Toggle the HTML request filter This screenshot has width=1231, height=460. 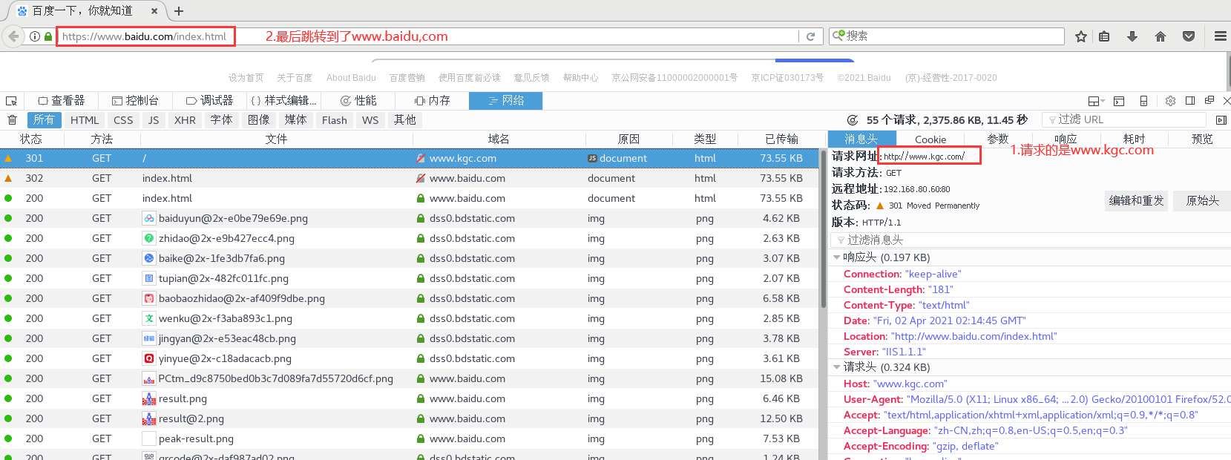[x=85, y=120]
